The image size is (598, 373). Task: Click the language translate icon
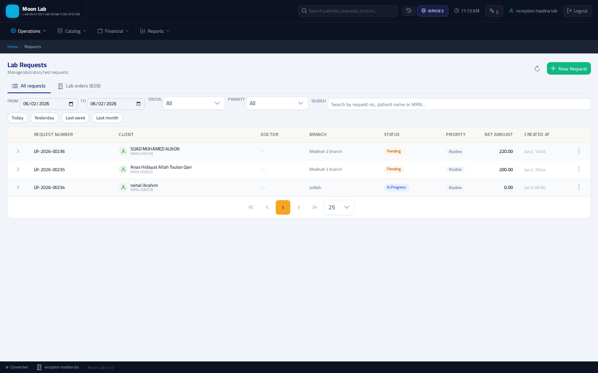point(494,11)
